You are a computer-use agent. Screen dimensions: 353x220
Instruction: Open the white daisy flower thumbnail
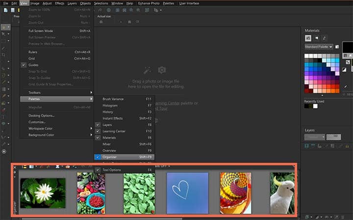pos(43,193)
